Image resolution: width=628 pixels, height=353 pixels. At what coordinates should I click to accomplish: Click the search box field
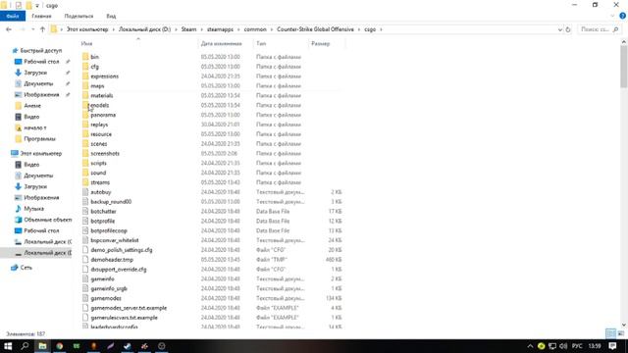coord(600,29)
